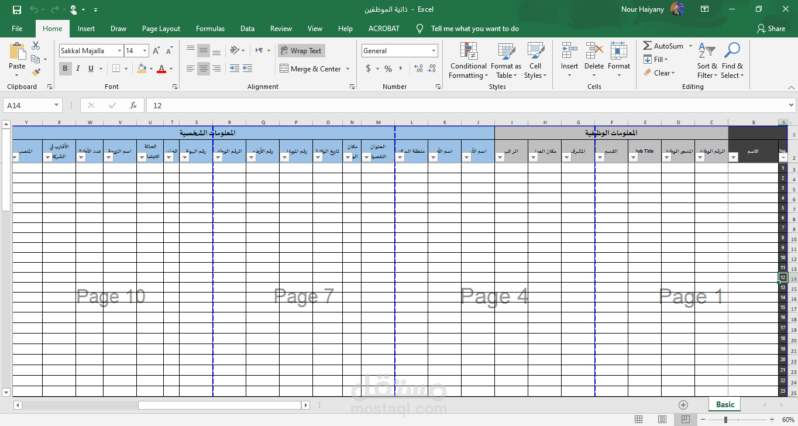Click the Paste clipboard icon
This screenshot has width=798, height=426.
tap(17, 51)
